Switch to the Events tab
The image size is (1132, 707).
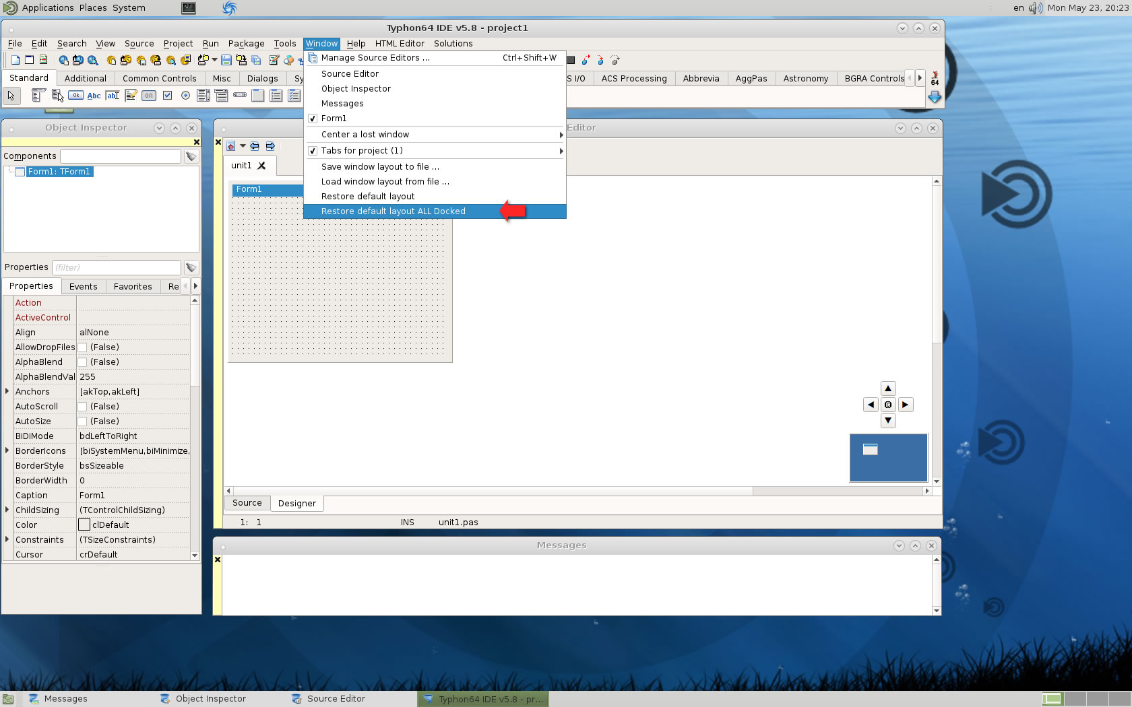tap(83, 287)
